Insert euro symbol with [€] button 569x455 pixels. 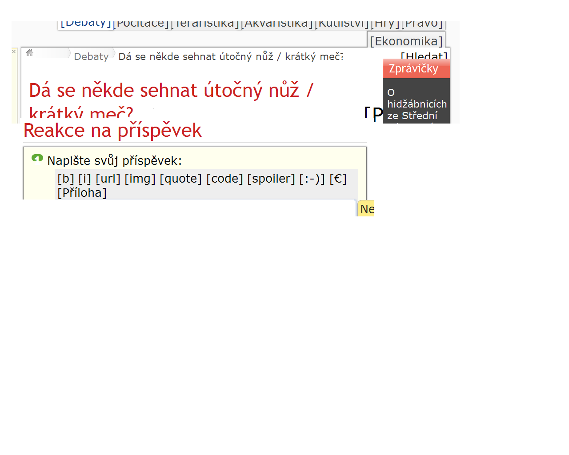point(338,179)
